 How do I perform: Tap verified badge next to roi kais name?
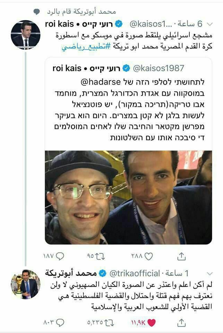pyautogui.click(x=119, y=24)
